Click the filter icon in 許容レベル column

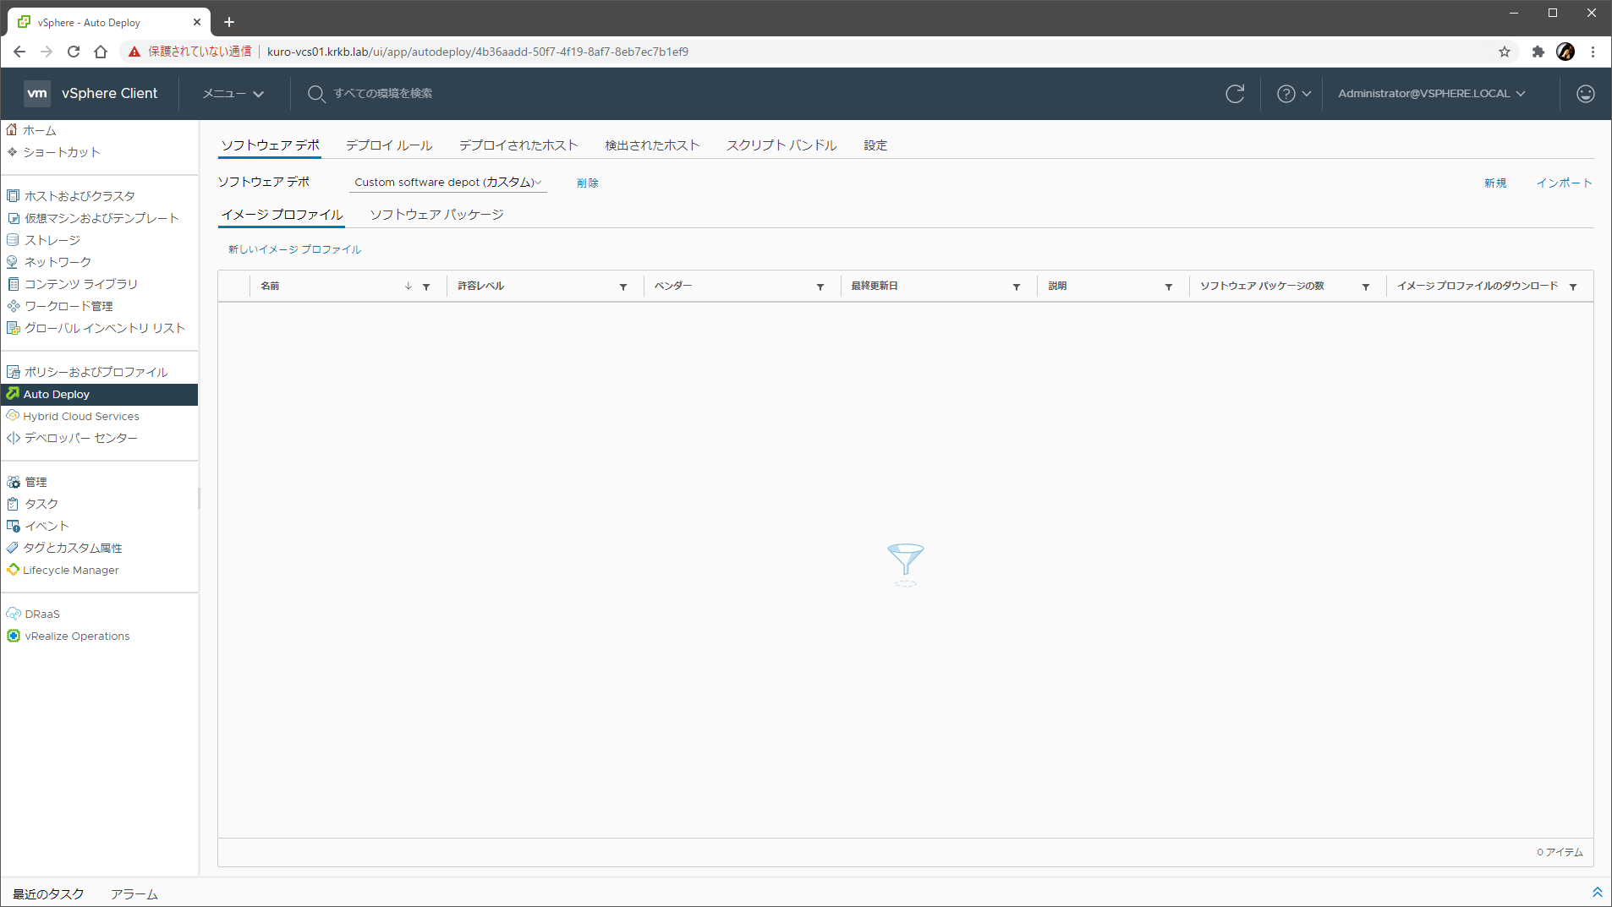[x=622, y=287]
